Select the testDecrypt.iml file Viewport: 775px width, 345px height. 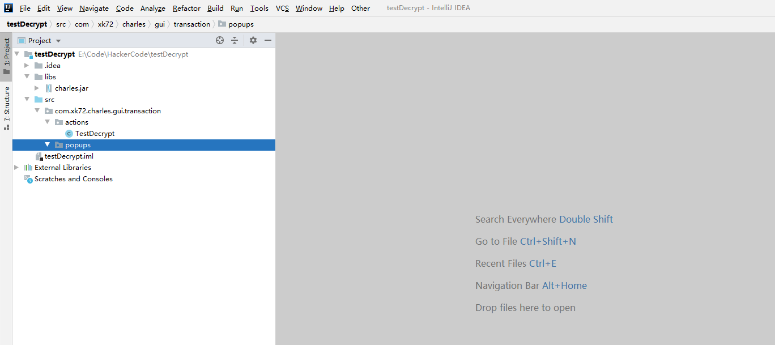[x=69, y=156]
